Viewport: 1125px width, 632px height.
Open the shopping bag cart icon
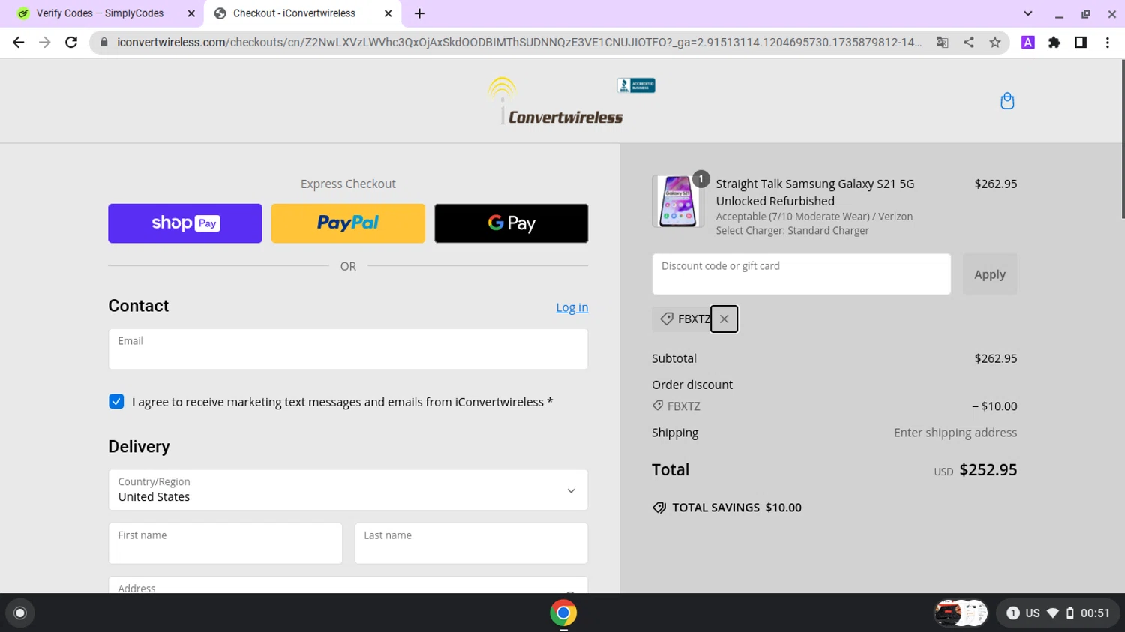click(x=1007, y=101)
